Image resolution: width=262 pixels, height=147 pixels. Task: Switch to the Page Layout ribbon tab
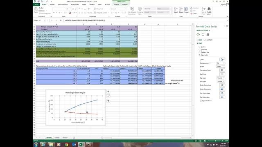tap(63, 4)
